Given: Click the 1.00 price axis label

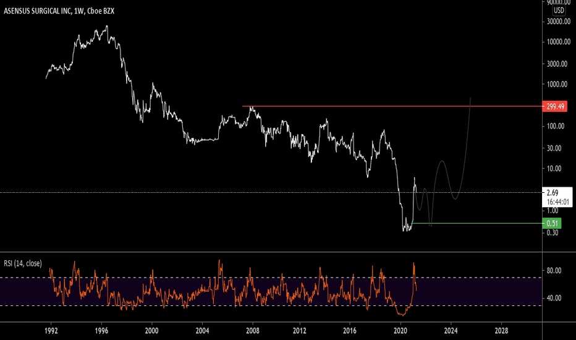Looking at the screenshot, I should (x=553, y=211).
